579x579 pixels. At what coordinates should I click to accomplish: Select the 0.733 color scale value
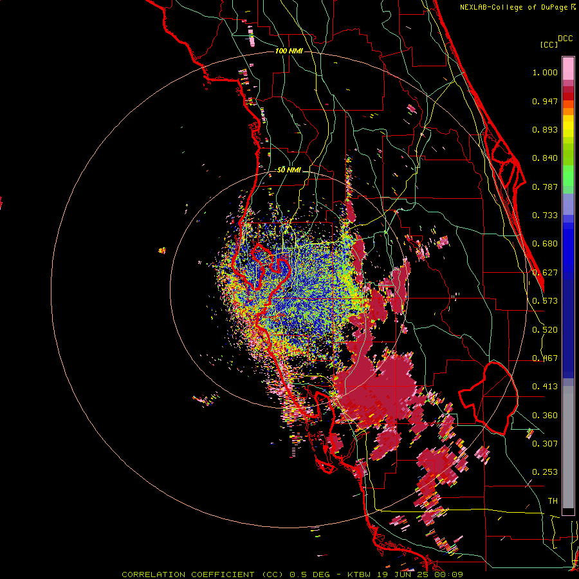click(545, 216)
